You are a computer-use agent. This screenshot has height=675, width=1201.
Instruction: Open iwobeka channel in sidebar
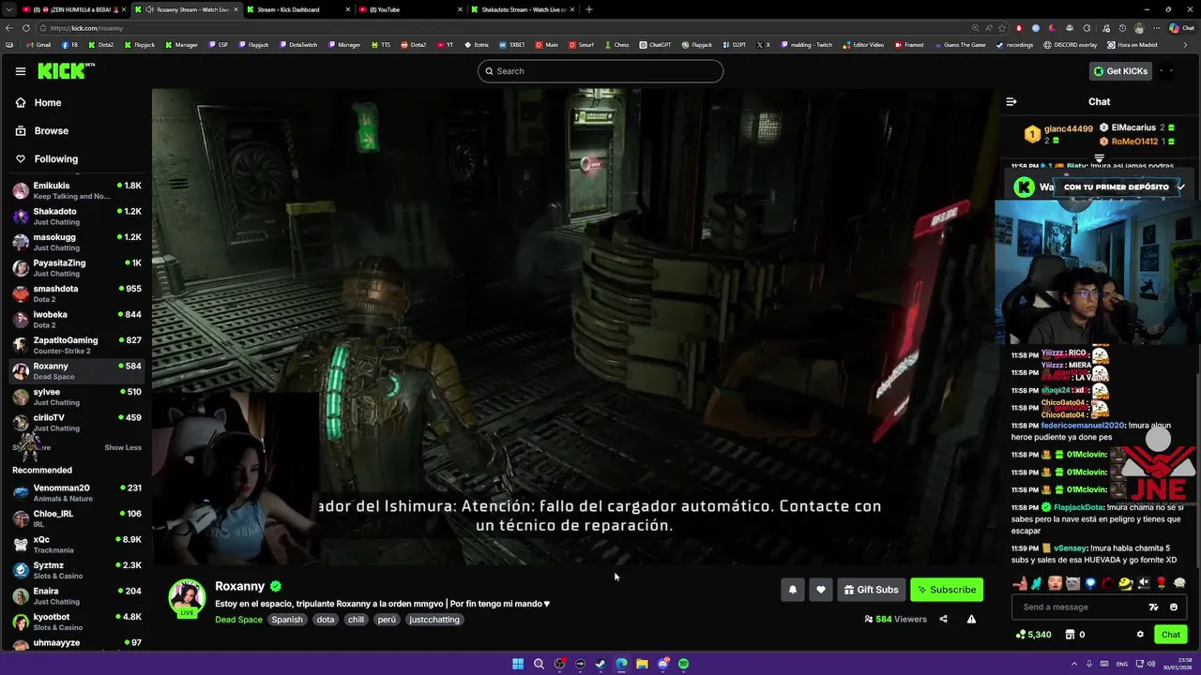point(76,320)
